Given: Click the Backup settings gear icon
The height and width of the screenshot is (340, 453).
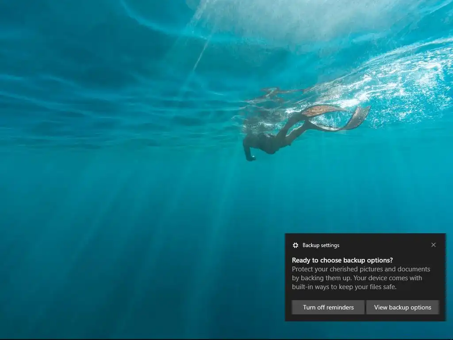Looking at the screenshot, I should [295, 245].
